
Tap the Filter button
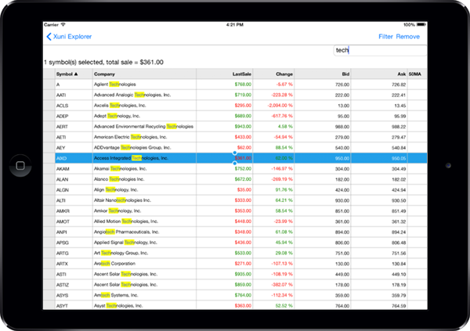(385, 37)
